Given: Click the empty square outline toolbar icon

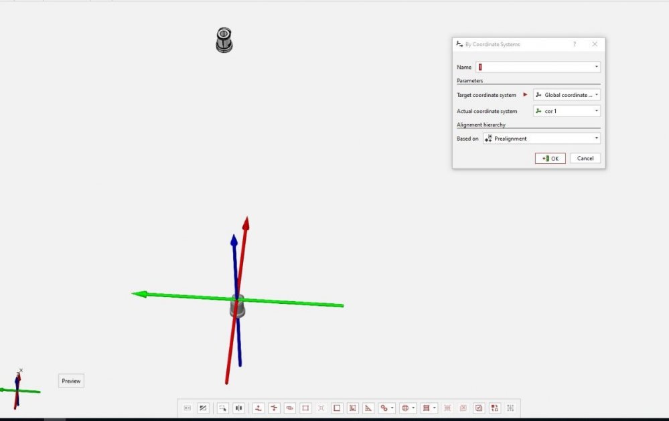Looking at the screenshot, I should point(337,408).
